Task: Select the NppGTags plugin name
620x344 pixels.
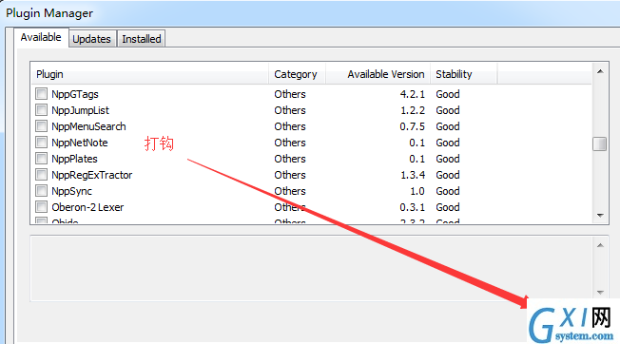Action: [75, 94]
